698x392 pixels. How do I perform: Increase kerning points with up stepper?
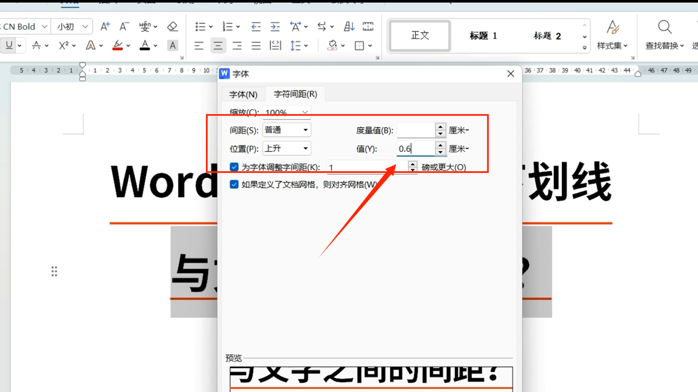pos(412,164)
